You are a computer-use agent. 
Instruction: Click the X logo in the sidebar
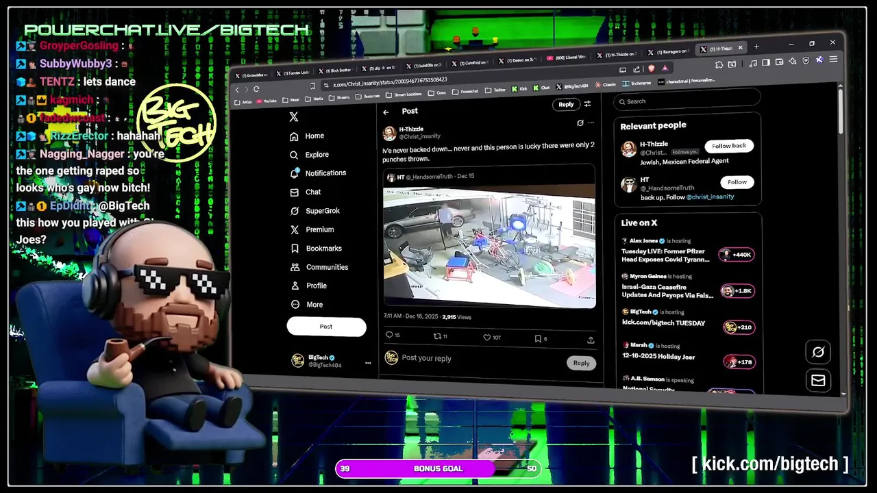(294, 117)
